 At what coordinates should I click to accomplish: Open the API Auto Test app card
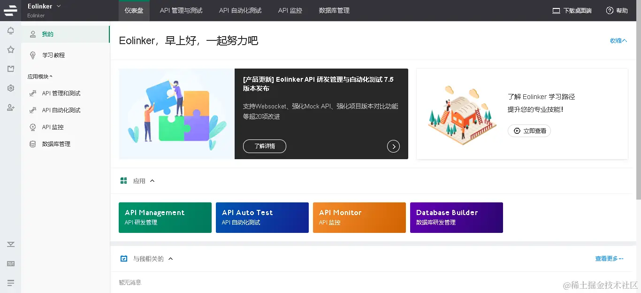[262, 217]
